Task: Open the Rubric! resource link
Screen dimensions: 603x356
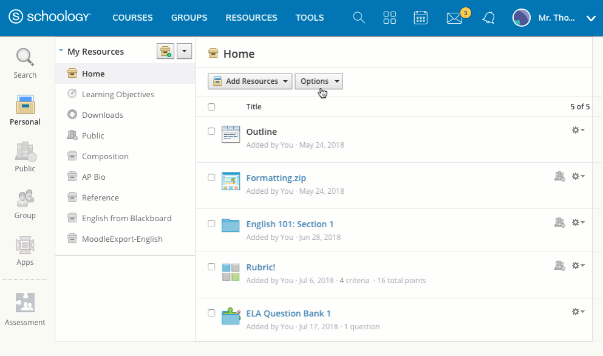Action: [261, 267]
